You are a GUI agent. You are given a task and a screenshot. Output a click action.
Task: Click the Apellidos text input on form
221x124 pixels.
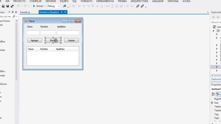pos(68,32)
